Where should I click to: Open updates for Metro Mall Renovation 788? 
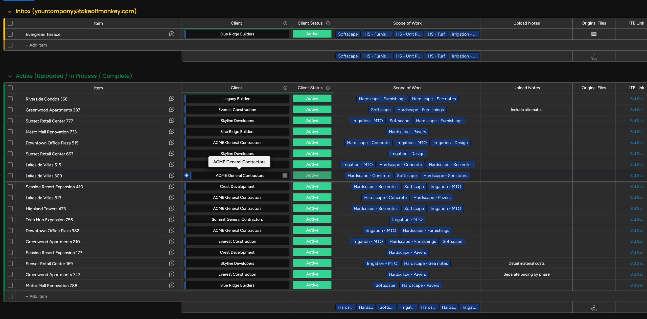click(172, 285)
